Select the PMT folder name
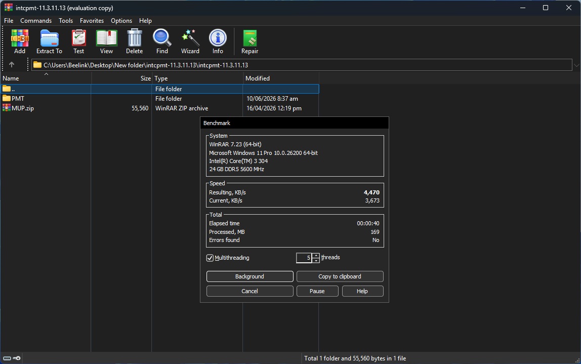This screenshot has width=581, height=364. coord(18,99)
